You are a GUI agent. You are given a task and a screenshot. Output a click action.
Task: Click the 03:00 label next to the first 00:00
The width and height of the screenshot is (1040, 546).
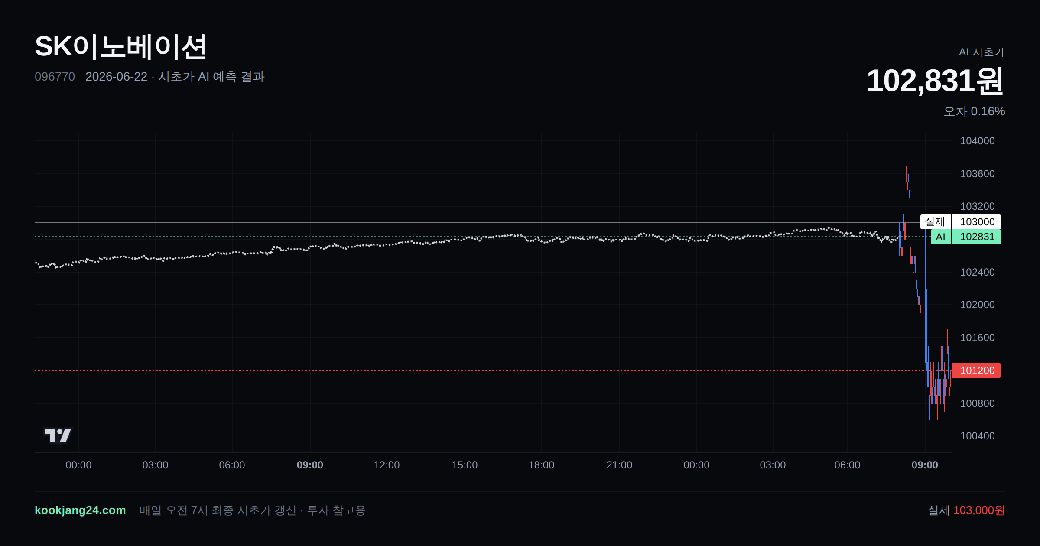(155, 465)
